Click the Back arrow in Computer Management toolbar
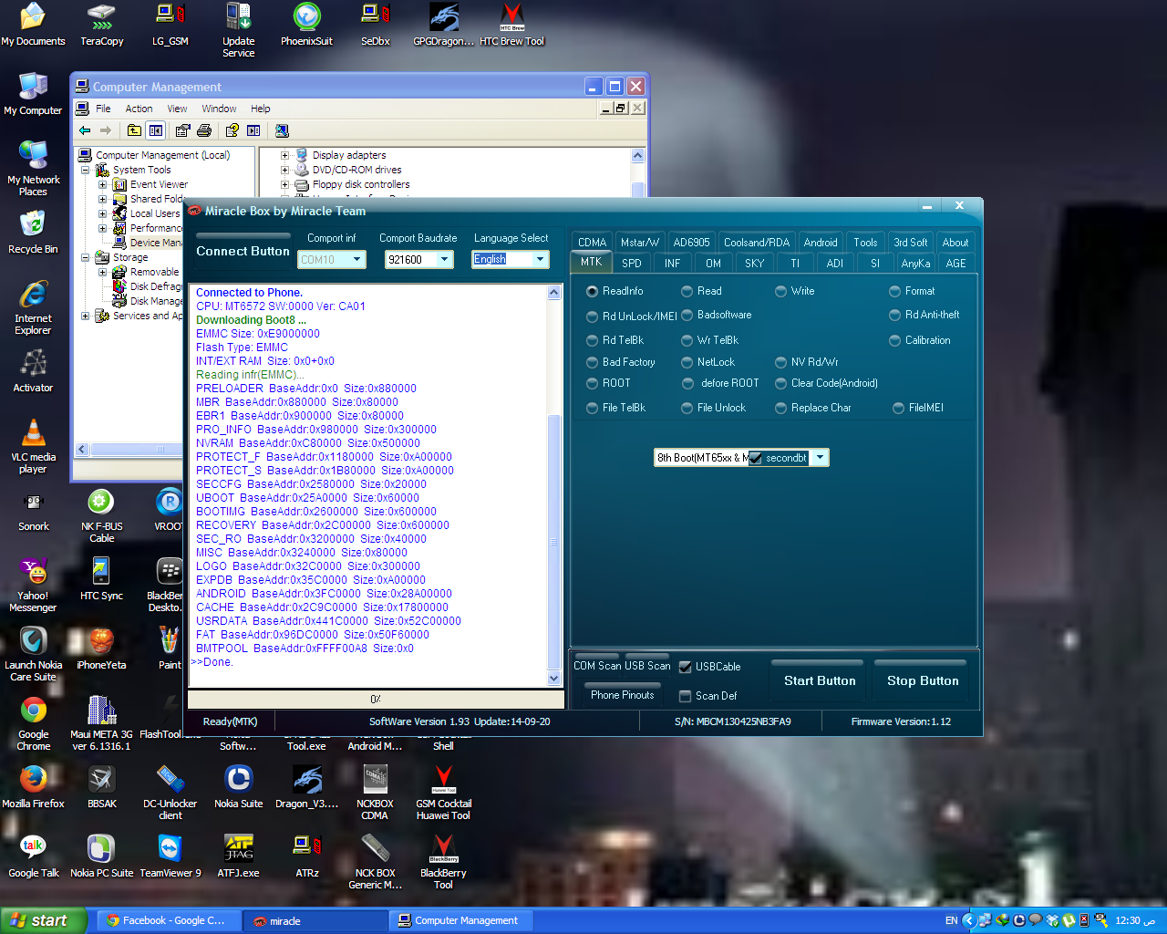Image resolution: width=1167 pixels, height=934 pixels. click(85, 130)
